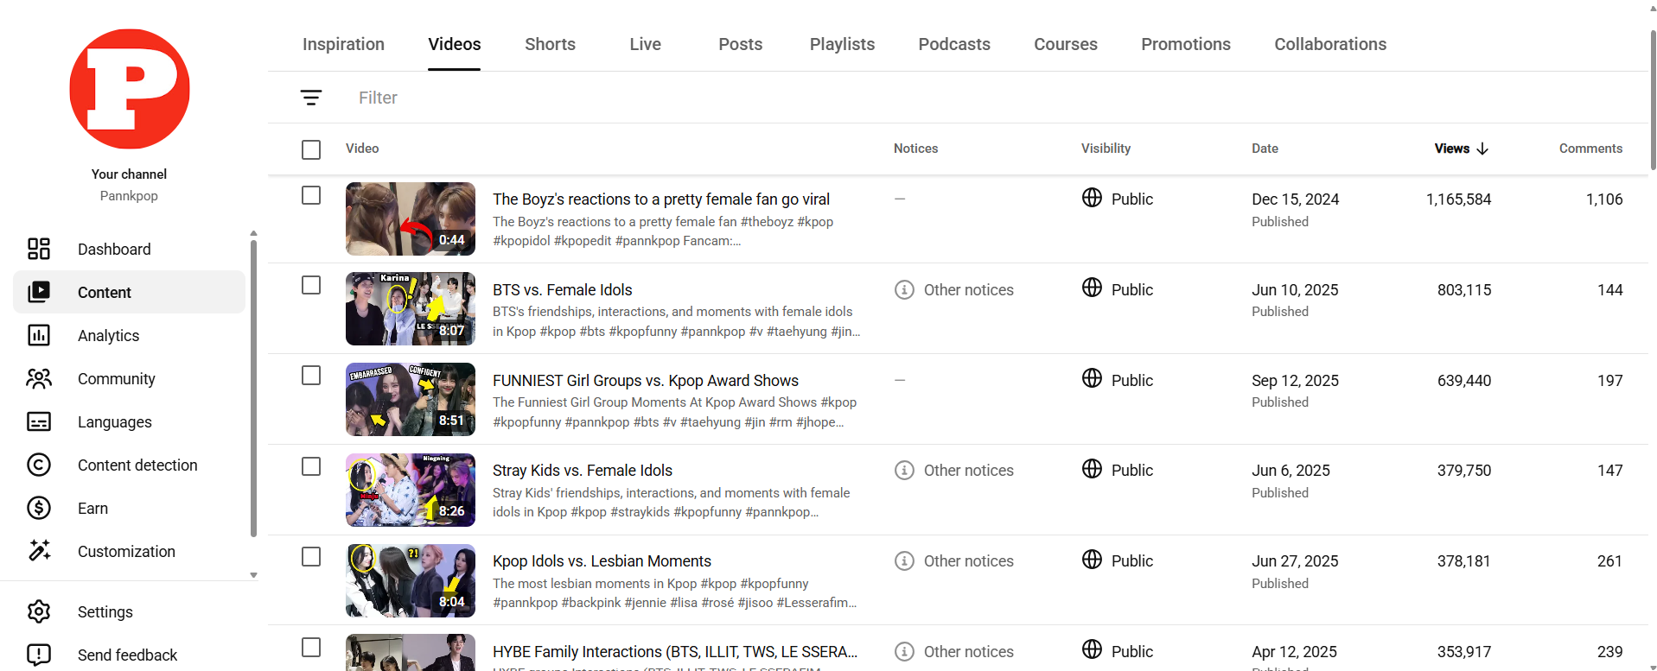Open the Settings gear icon
The image size is (1657, 671).
pos(39,611)
